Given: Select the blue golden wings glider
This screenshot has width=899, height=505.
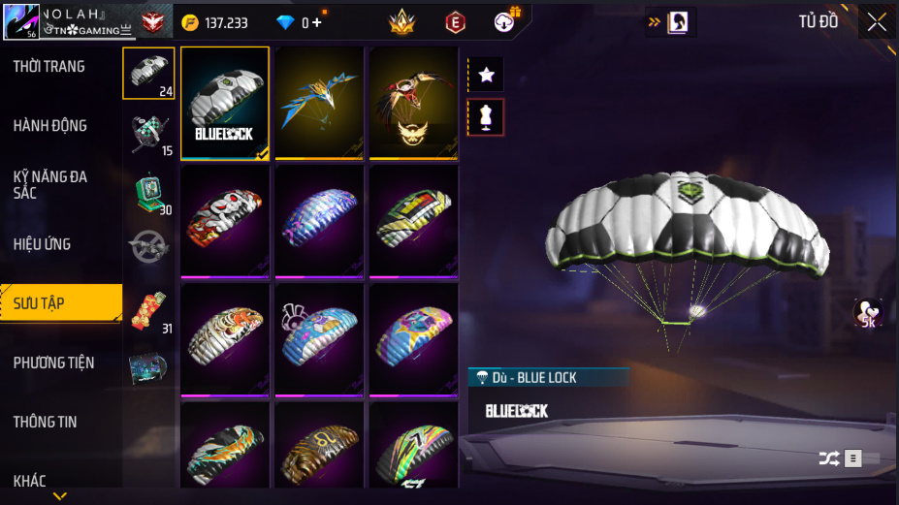Looking at the screenshot, I should click(319, 103).
